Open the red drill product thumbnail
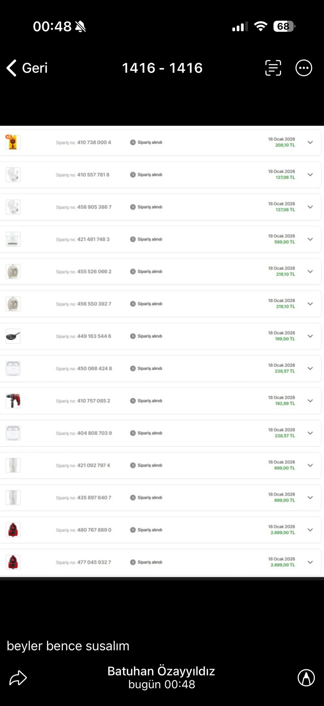The image size is (324, 706). (13, 401)
